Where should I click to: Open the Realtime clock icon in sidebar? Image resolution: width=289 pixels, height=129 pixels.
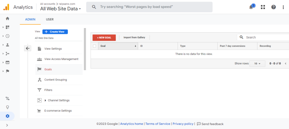[x=7, y=36]
